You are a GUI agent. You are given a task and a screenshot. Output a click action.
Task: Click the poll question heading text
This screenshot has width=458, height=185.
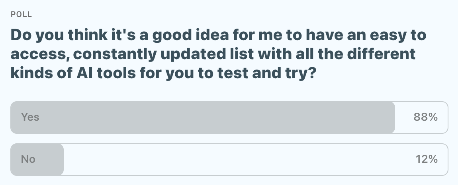[218, 54]
